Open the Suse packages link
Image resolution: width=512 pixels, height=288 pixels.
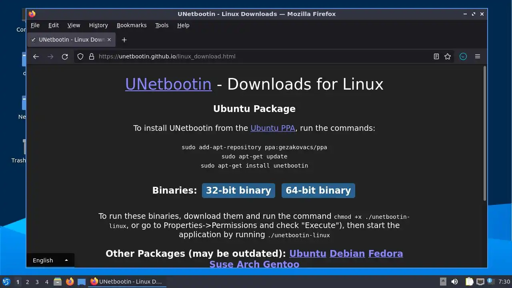point(222,264)
